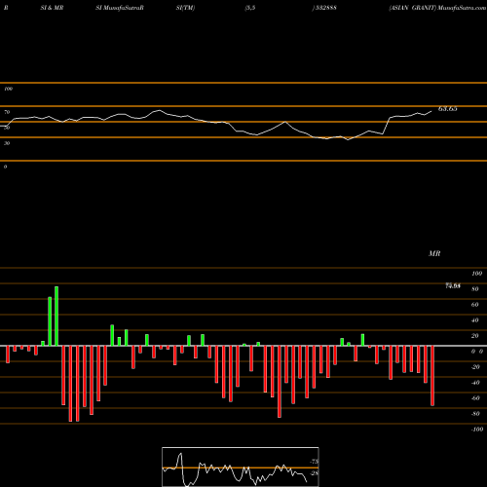Screen dimensions: 487x487
Task: Click the 30 level label on RSI panel
Action: click(x=7, y=143)
